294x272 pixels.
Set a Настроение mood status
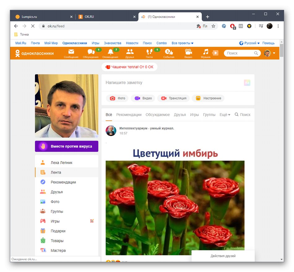tap(208, 98)
